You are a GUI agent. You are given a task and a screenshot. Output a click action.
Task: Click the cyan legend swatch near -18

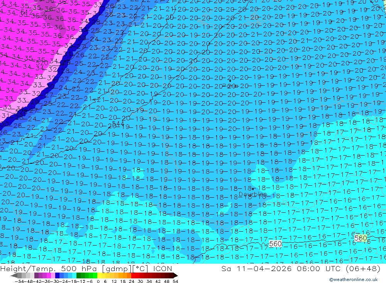coord(74,276)
